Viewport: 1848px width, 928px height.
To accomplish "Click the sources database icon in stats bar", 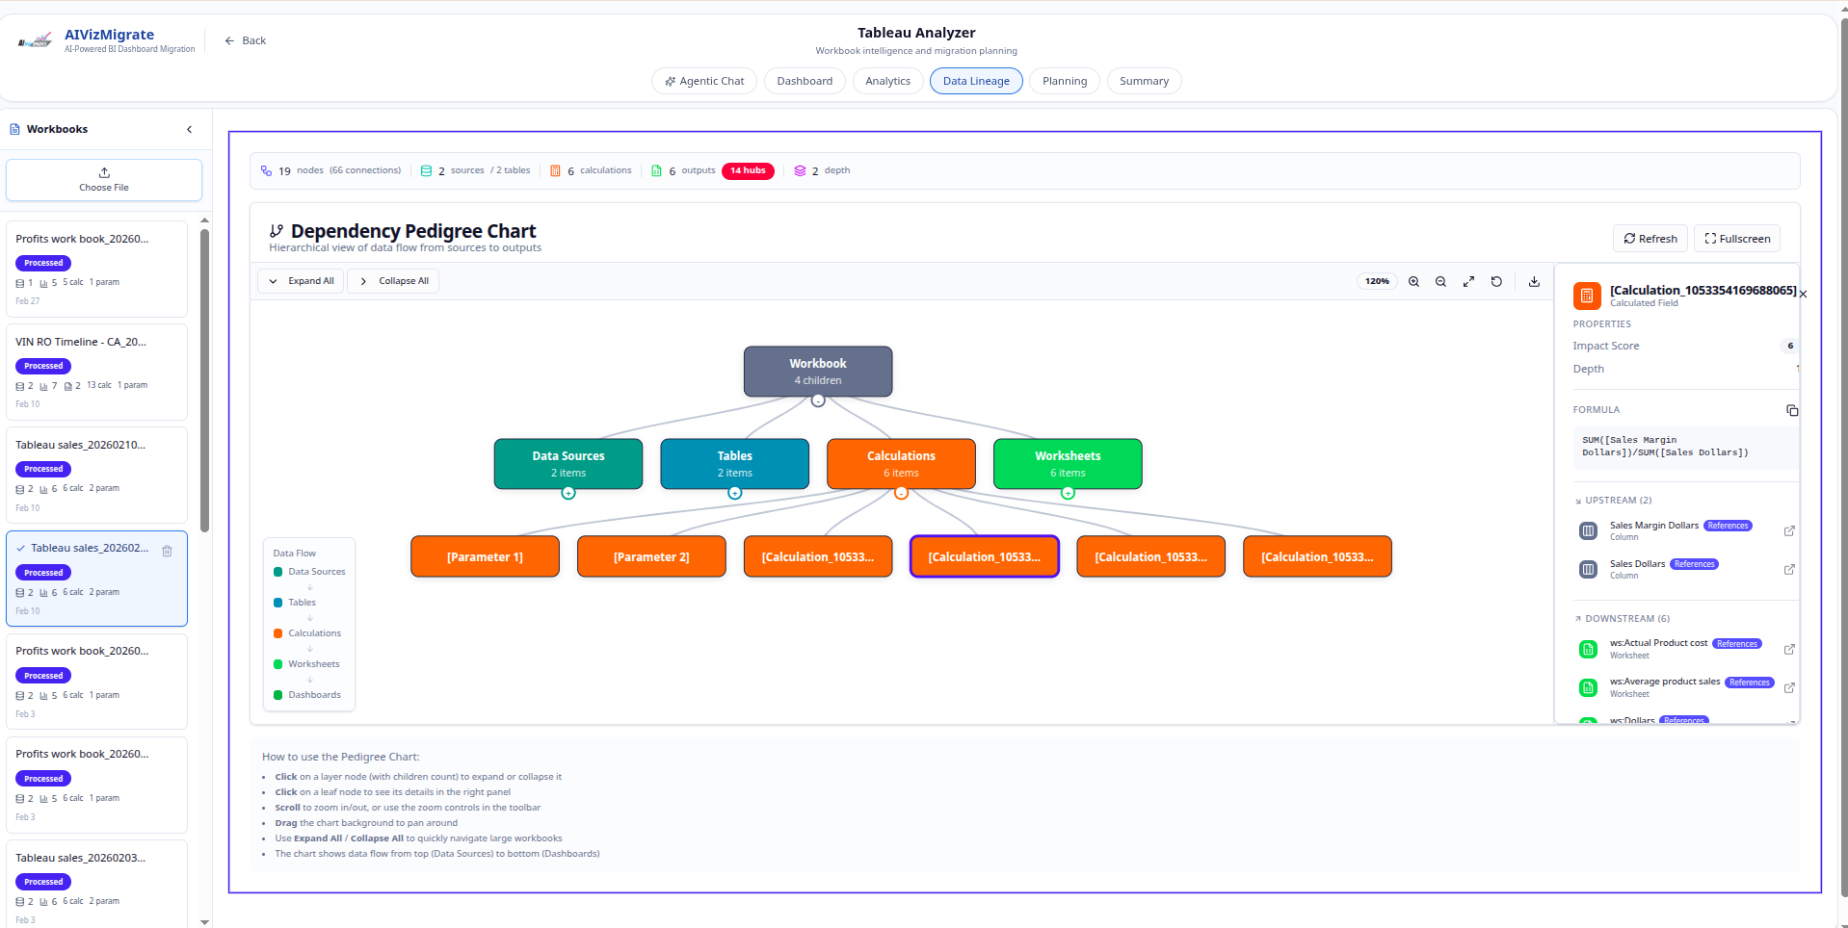I will pos(426,170).
